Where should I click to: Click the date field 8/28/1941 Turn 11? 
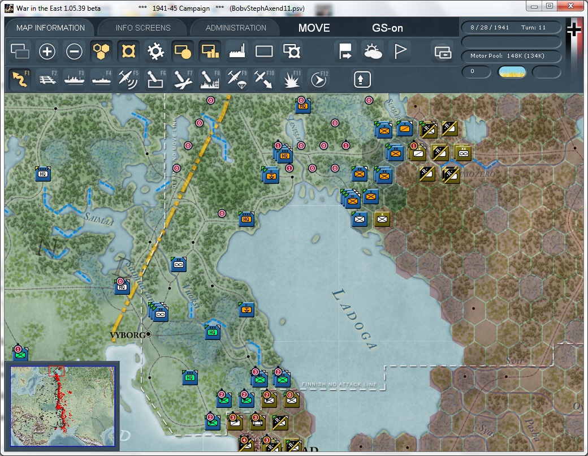click(x=511, y=27)
